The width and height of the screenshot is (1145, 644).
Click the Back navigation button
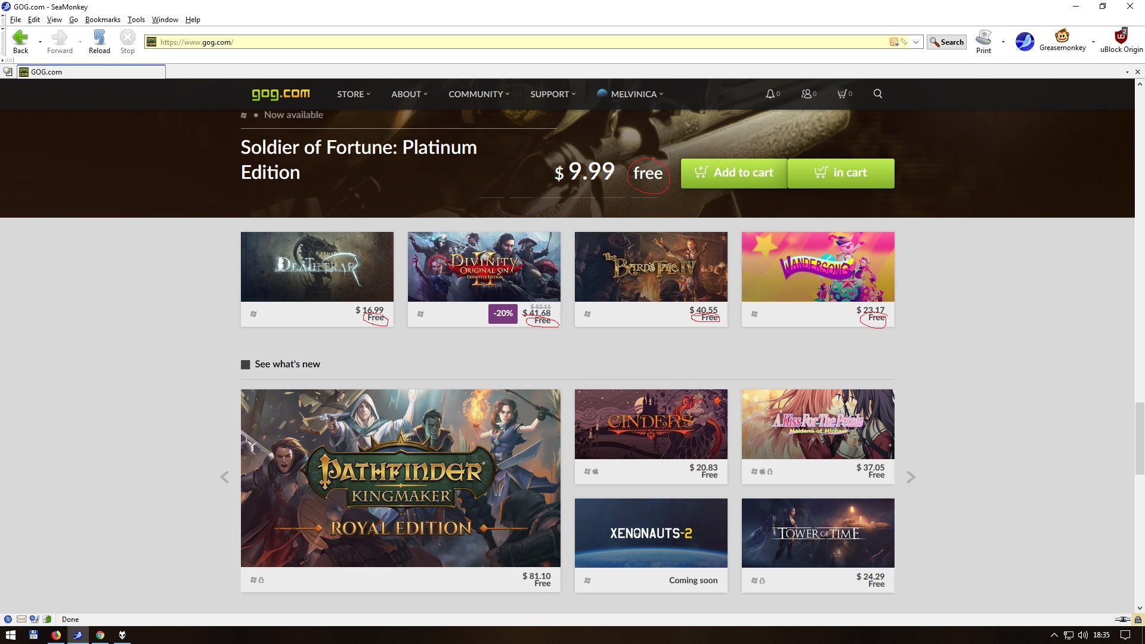20,42
